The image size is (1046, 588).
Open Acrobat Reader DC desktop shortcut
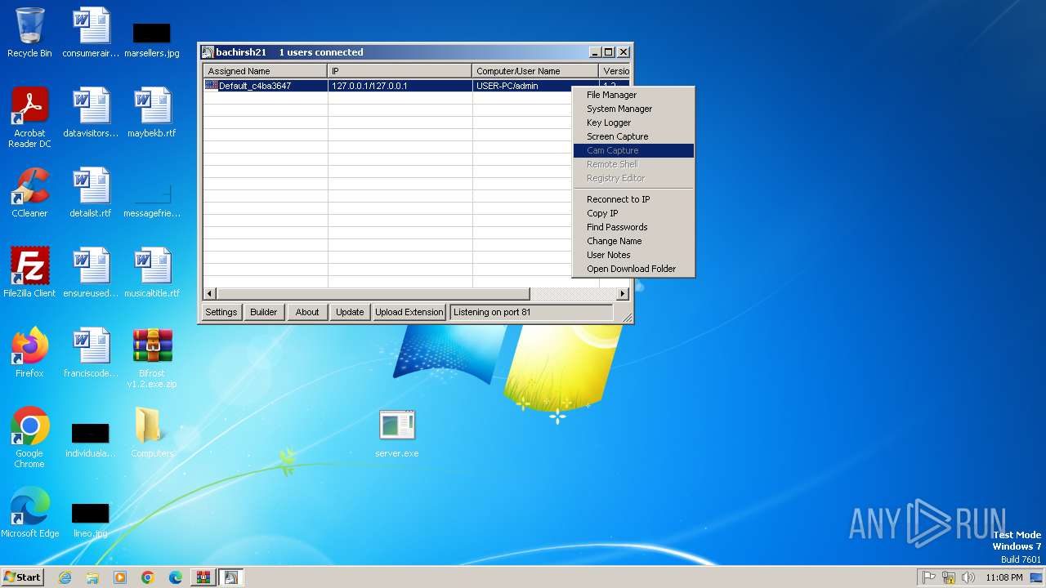click(29, 118)
